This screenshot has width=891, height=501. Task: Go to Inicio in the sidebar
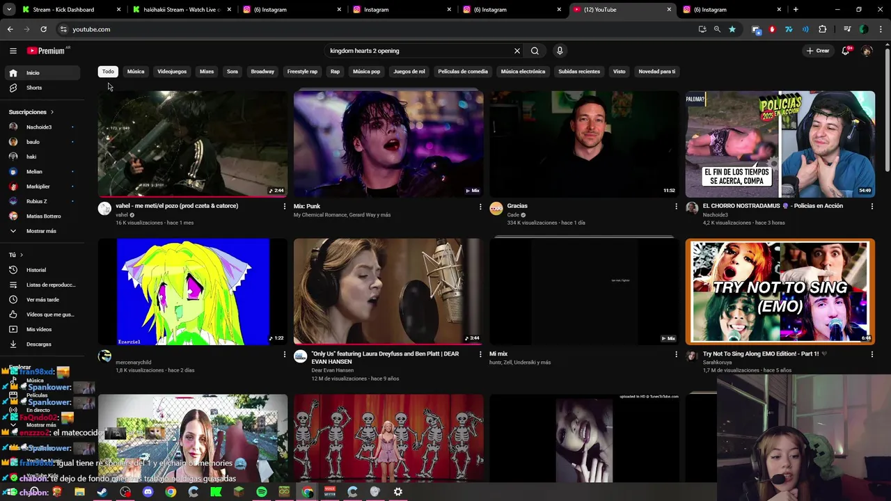coord(42,72)
